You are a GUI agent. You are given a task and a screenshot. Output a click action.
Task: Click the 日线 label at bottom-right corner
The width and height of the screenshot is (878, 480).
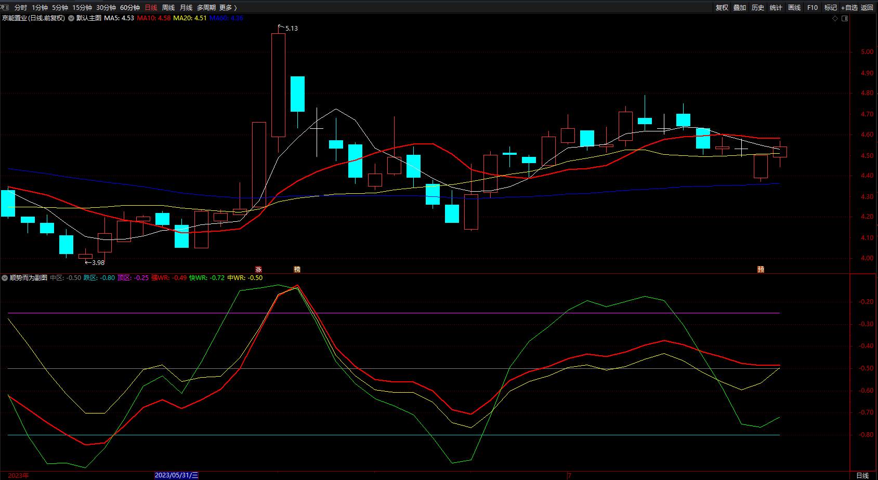[x=862, y=475]
